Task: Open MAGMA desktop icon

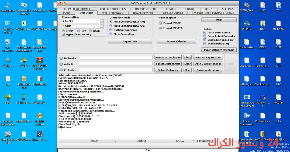Action: (278, 99)
